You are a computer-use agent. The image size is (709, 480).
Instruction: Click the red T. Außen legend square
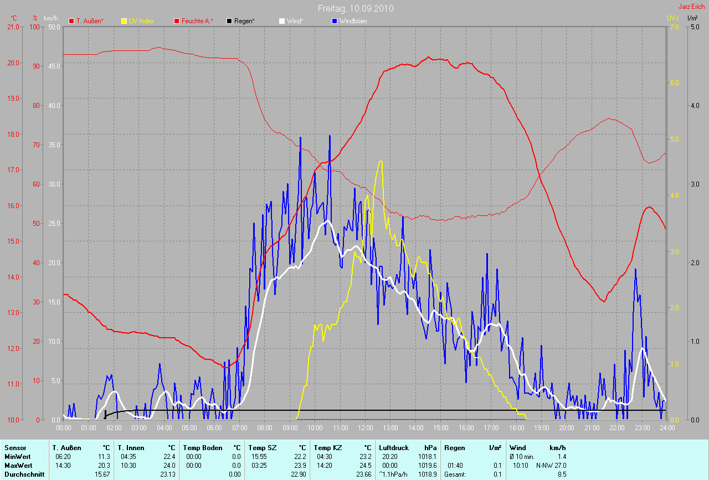[71, 21]
